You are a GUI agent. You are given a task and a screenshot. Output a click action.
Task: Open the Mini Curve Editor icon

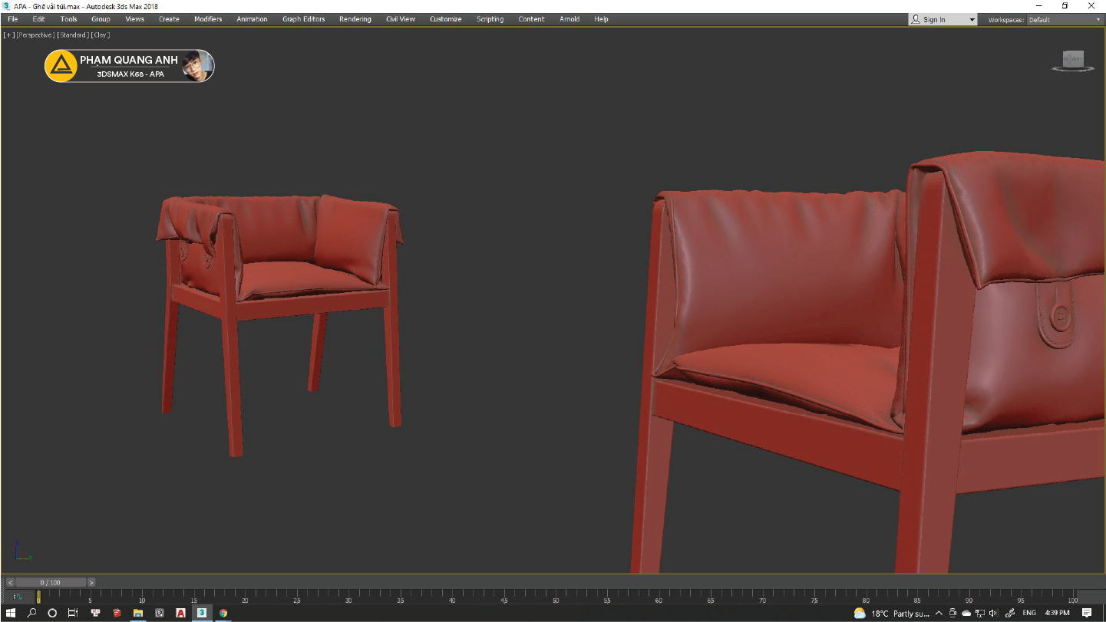[17, 596]
